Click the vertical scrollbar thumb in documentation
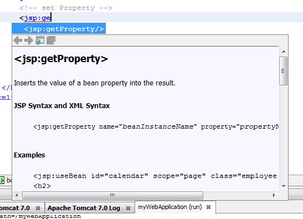Viewport: 303px width, 219px height. click(284, 71)
